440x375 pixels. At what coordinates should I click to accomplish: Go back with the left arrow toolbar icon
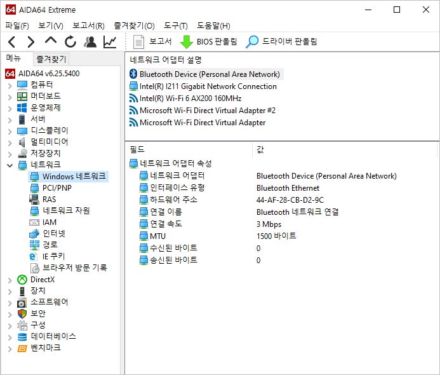[x=12, y=42]
